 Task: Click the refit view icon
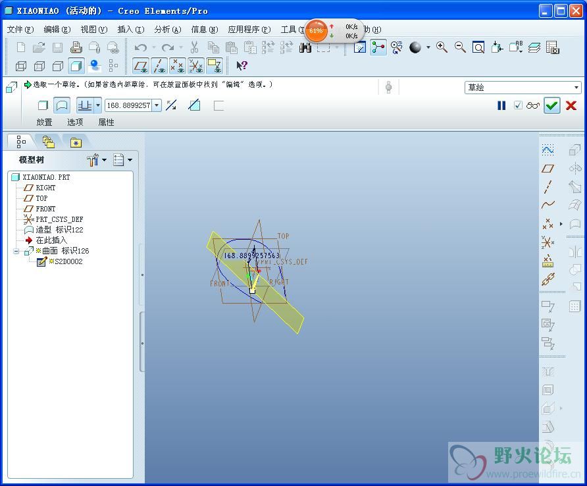pyautogui.click(x=478, y=47)
